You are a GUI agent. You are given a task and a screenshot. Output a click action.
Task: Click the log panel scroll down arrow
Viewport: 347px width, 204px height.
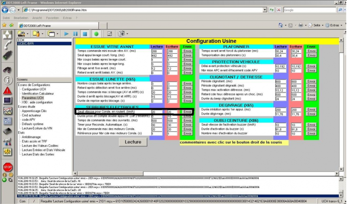tap(341, 195)
